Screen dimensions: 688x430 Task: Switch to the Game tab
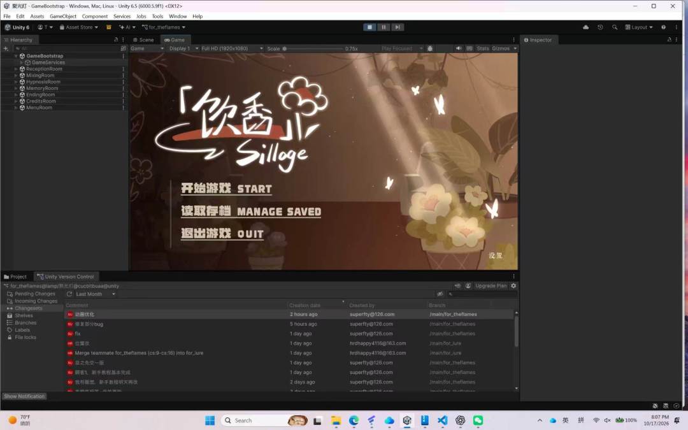(x=175, y=39)
